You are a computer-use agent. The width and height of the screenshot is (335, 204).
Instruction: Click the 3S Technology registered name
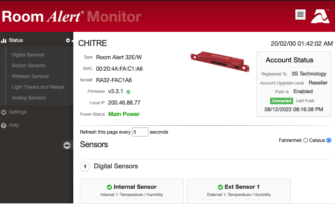pyautogui.click(x=309, y=74)
